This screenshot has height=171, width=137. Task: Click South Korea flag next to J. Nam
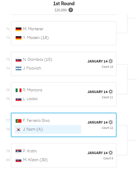coord(19,130)
